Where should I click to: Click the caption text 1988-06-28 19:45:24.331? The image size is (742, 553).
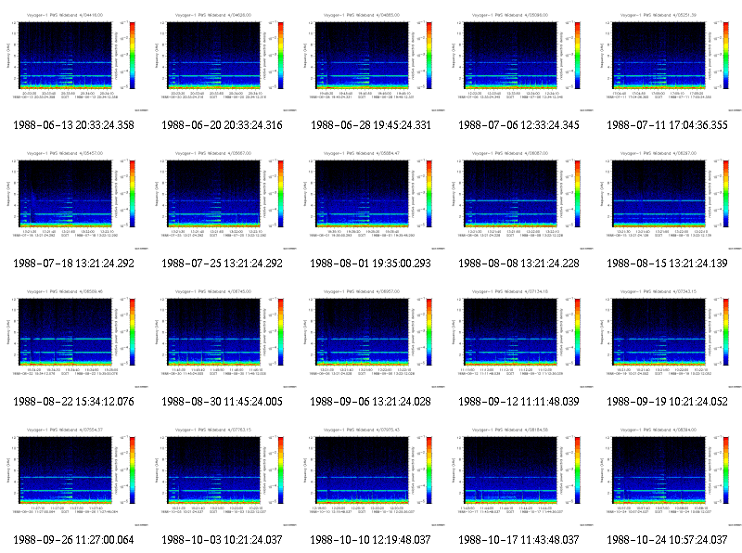pos(370,125)
